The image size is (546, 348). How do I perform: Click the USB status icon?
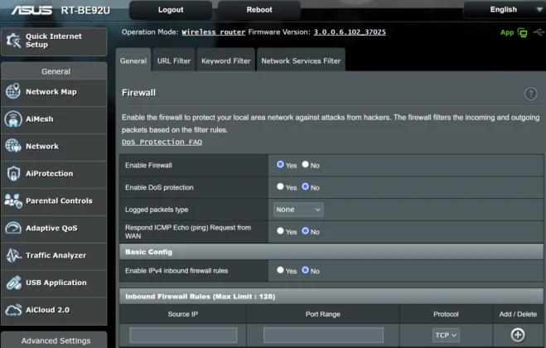click(539, 32)
